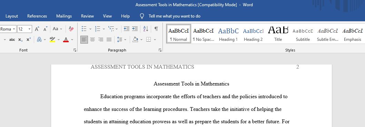This screenshot has height=127, width=365.
Task: Apply the Emphasis style
Action: [x=353, y=34]
